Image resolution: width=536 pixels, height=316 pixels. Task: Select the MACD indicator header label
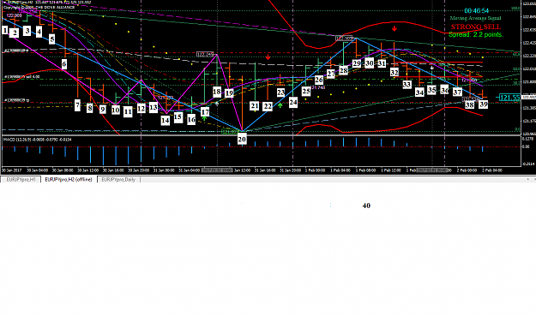coord(37,140)
